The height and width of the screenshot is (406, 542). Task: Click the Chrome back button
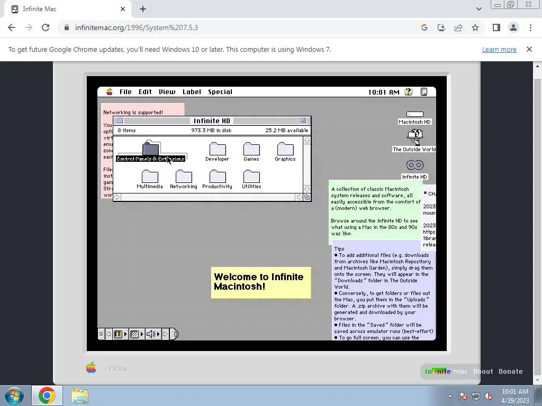click(x=12, y=27)
